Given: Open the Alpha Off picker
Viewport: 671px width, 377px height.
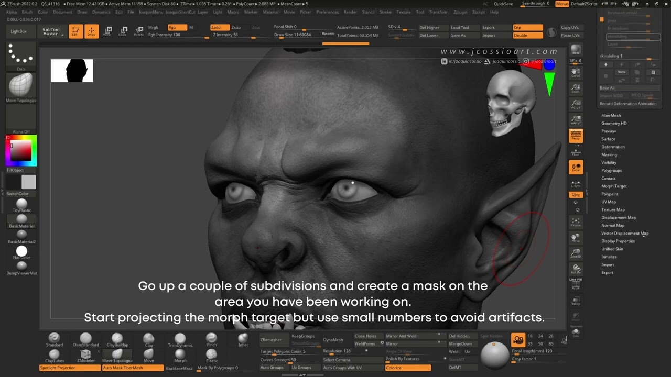Looking at the screenshot, I should [21, 119].
